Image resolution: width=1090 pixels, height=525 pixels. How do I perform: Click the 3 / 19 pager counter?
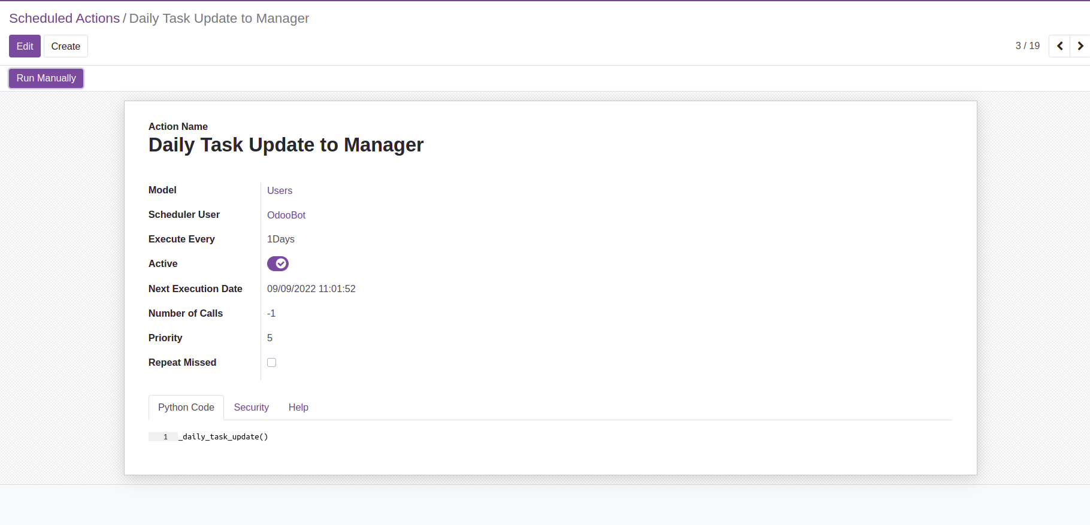(1028, 45)
